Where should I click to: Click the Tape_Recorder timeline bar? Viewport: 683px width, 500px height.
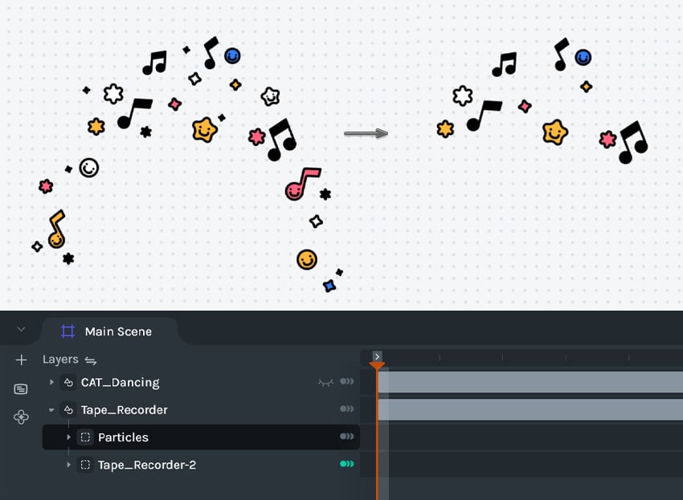click(x=530, y=410)
